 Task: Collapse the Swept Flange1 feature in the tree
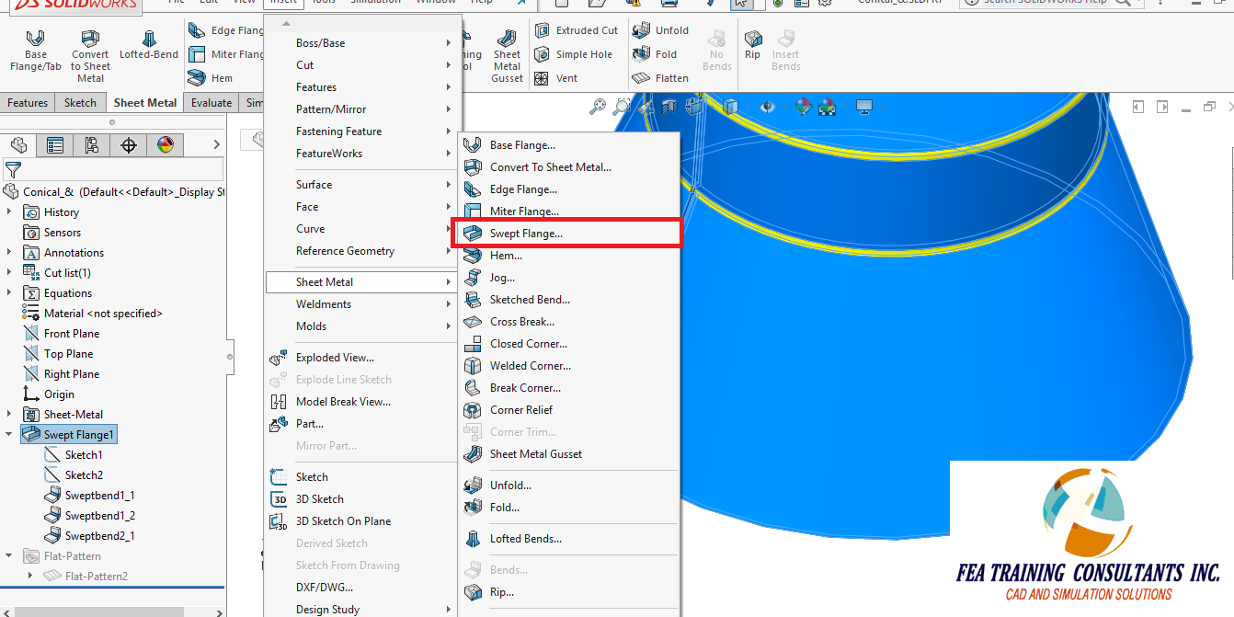tap(7, 434)
